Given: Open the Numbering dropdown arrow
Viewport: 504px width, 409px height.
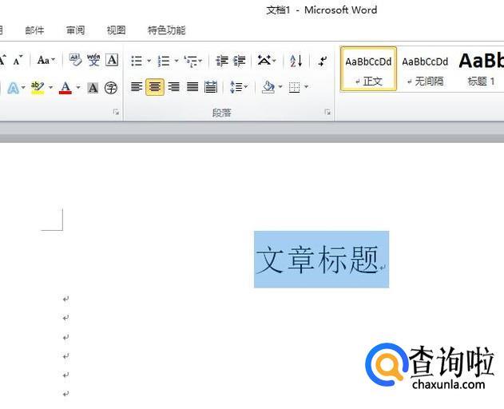Looking at the screenshot, I should tap(177, 61).
